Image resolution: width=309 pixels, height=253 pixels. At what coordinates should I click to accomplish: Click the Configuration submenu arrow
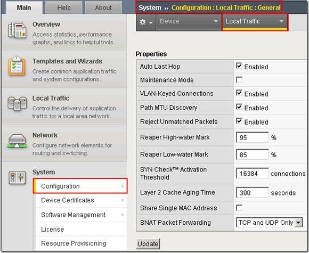point(123,186)
